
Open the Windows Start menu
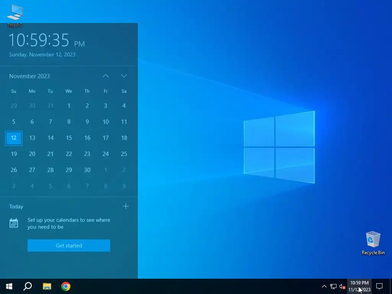click(9, 286)
